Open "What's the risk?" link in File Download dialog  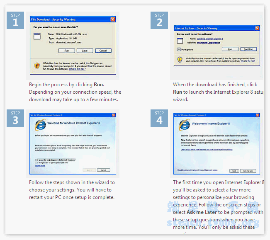(77, 69)
